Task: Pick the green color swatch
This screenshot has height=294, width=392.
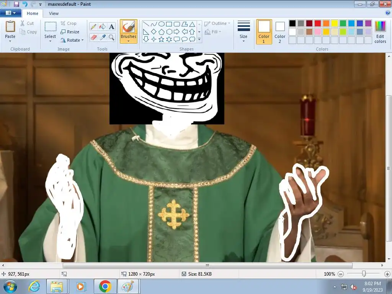Action: (343, 23)
